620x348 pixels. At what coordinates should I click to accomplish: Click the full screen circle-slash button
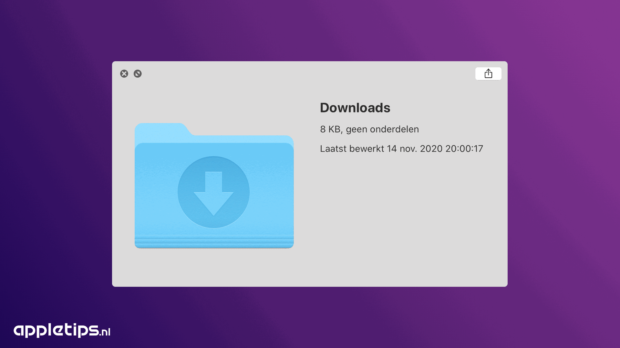coord(138,74)
